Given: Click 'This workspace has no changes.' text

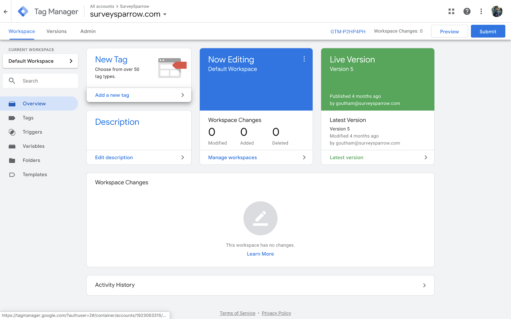Looking at the screenshot, I should (260, 245).
